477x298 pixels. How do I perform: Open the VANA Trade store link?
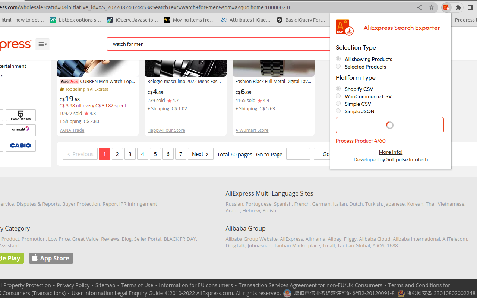tap(72, 130)
